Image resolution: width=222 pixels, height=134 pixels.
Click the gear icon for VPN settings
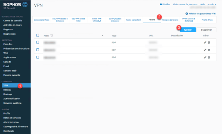[x=186, y=14]
